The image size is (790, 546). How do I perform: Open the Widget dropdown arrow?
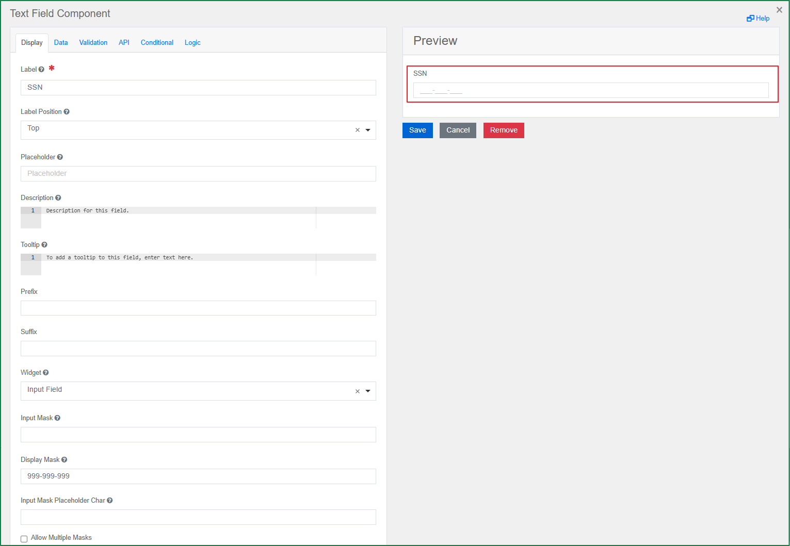[368, 391]
